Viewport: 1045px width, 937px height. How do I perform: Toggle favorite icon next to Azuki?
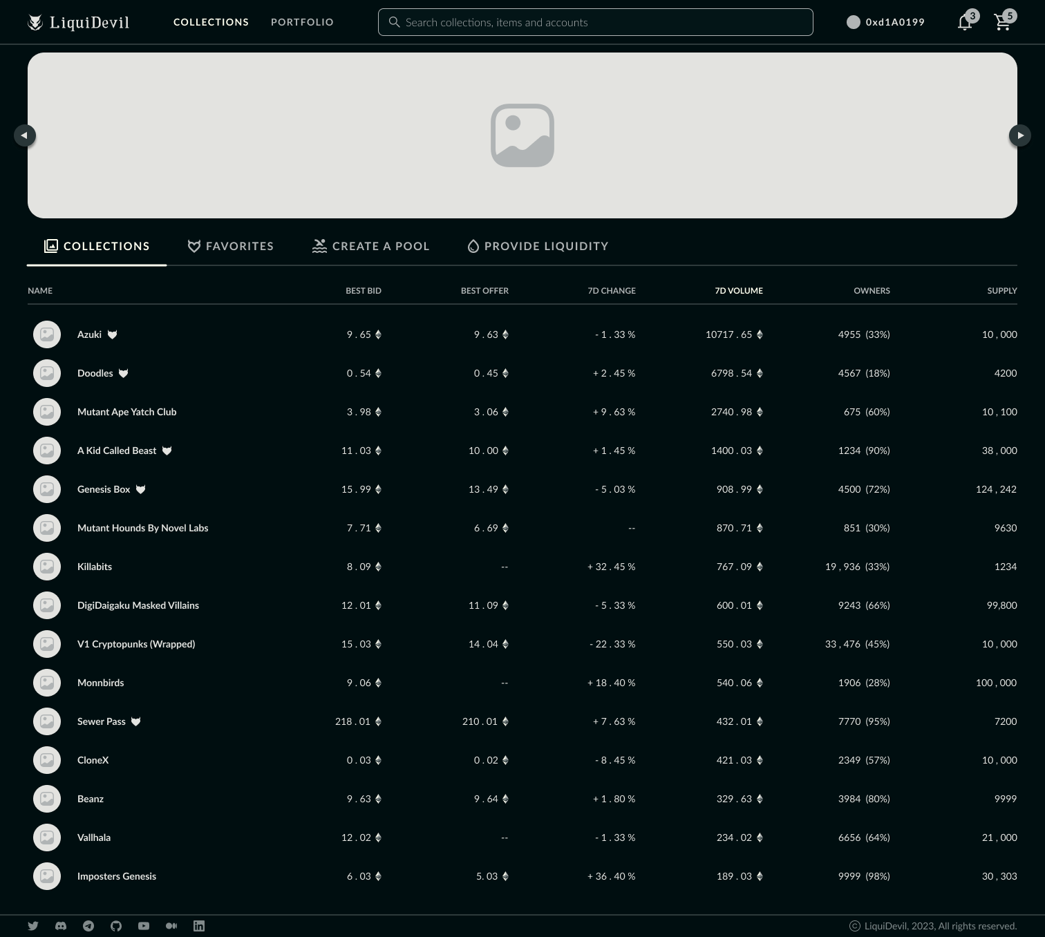tap(112, 334)
